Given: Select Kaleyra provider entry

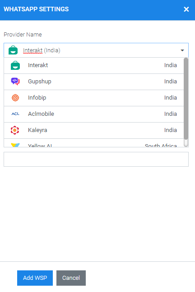Looking at the screenshot, I should coord(94,130).
